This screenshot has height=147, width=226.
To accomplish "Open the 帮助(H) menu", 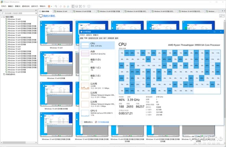I will (x=42, y=6).
